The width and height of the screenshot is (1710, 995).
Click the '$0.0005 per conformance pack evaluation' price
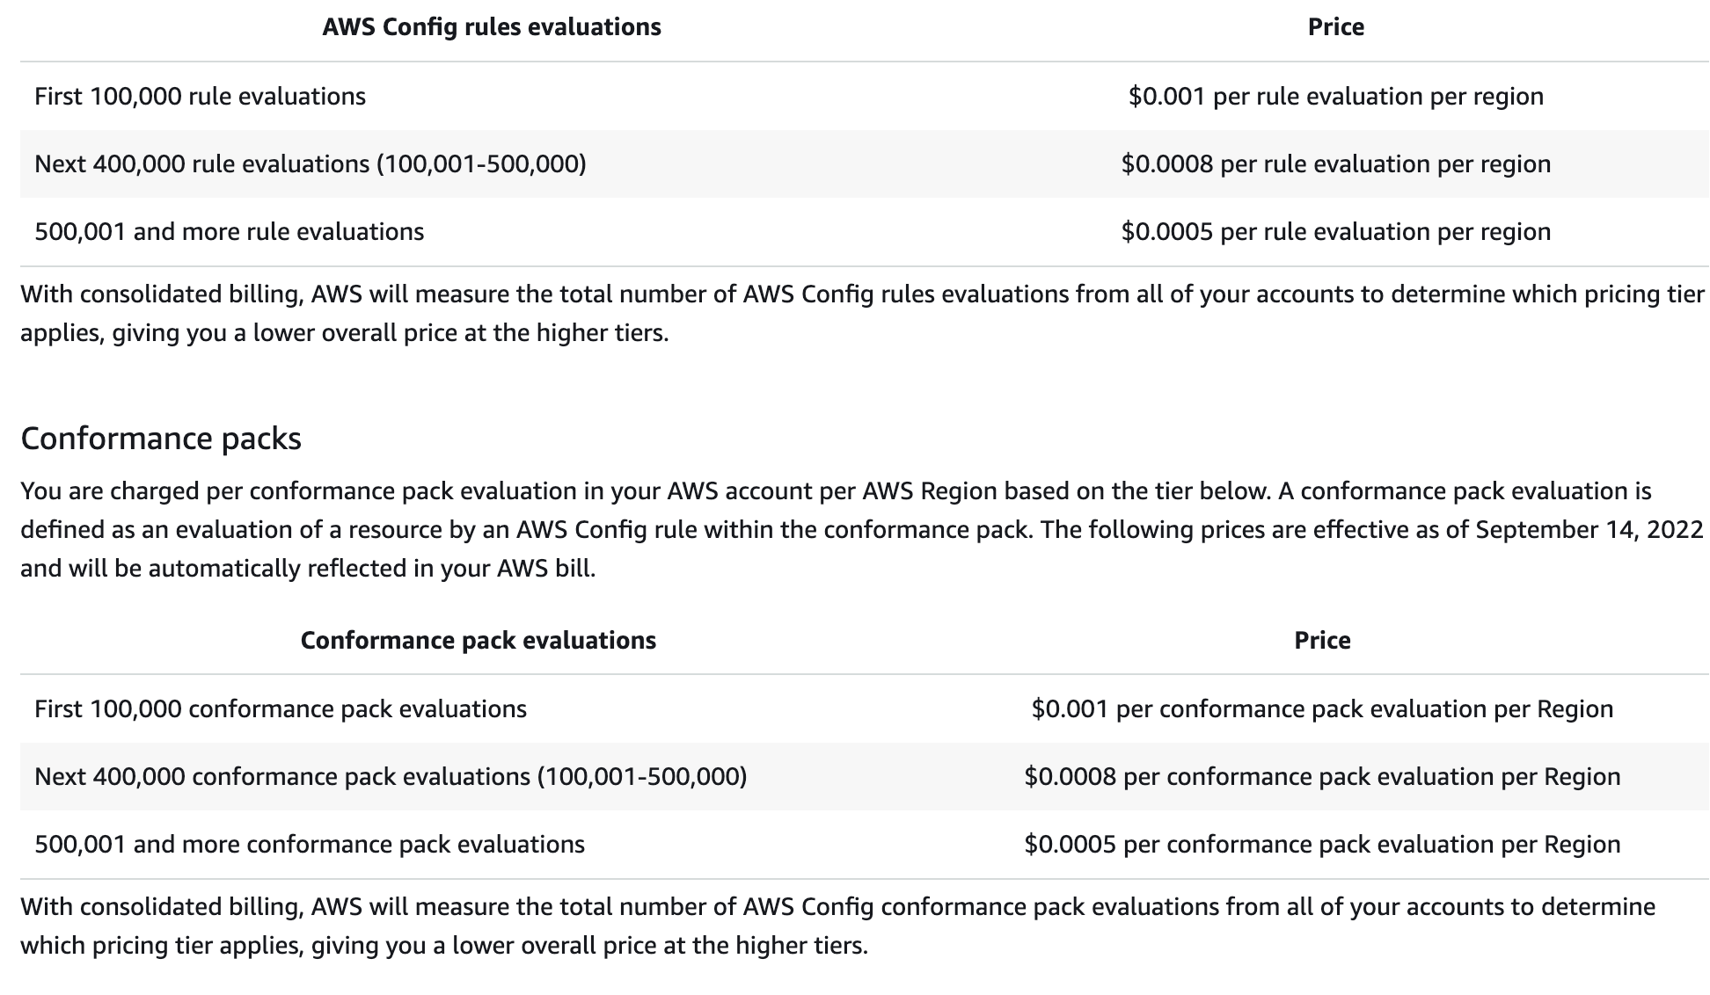coord(1322,845)
